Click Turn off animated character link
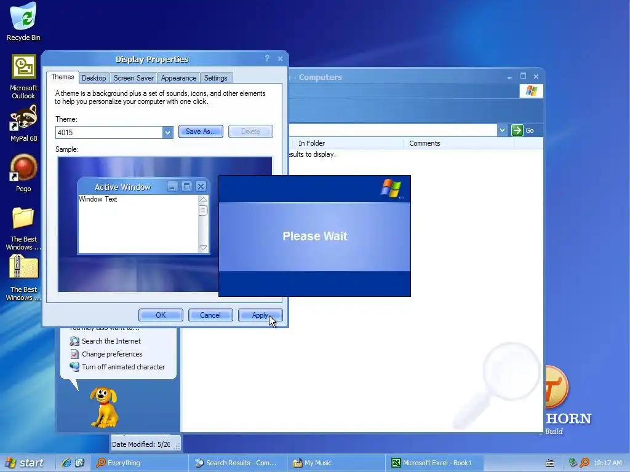This screenshot has height=472, width=630. pos(123,367)
